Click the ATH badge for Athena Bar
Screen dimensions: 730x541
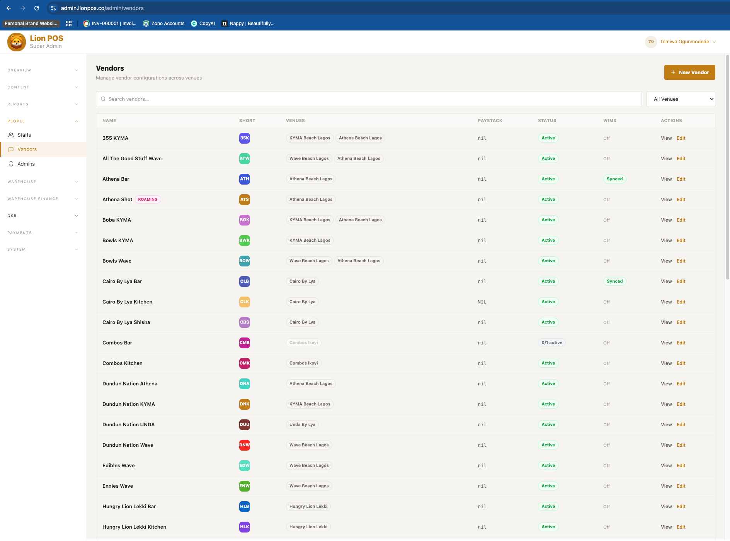click(245, 179)
